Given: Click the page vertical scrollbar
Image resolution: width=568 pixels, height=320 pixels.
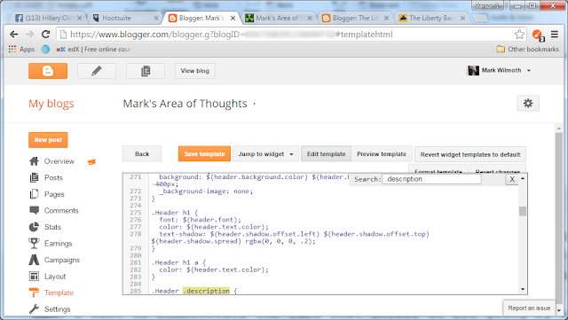Looking at the screenshot, I should pos(559,217).
